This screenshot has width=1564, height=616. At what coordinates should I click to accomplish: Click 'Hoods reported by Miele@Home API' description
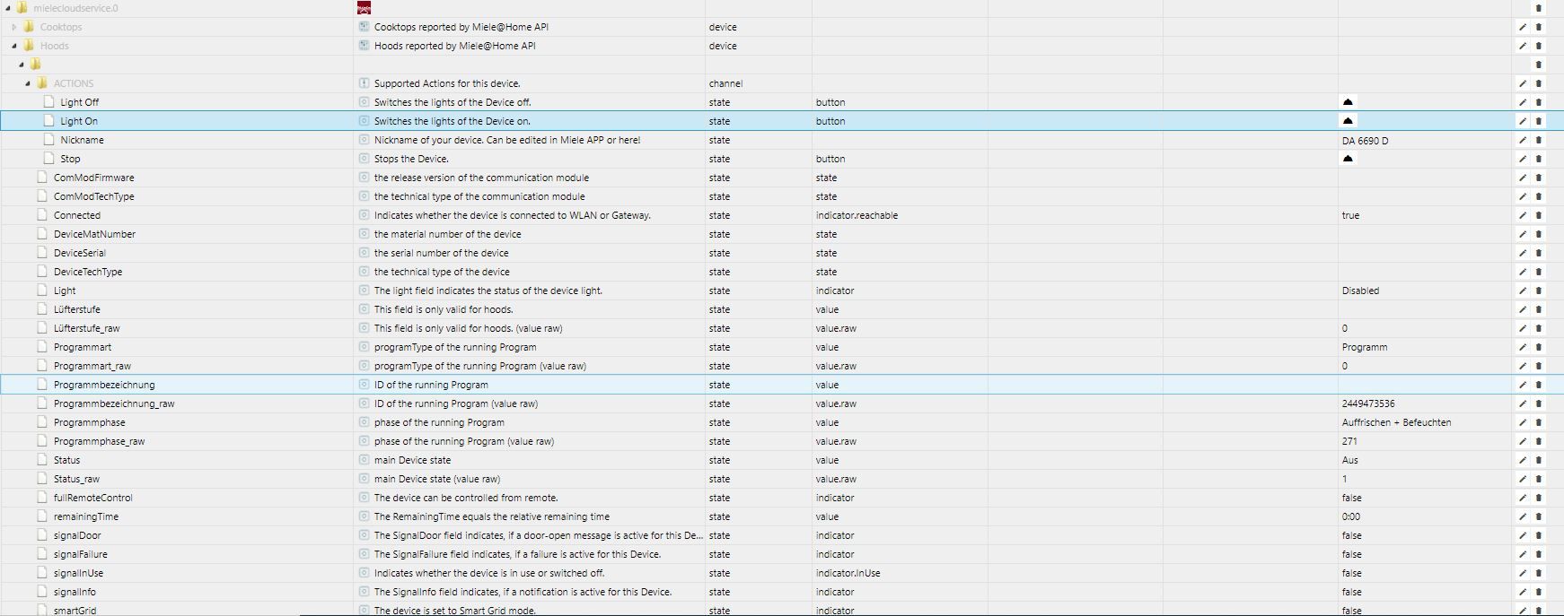click(x=454, y=46)
